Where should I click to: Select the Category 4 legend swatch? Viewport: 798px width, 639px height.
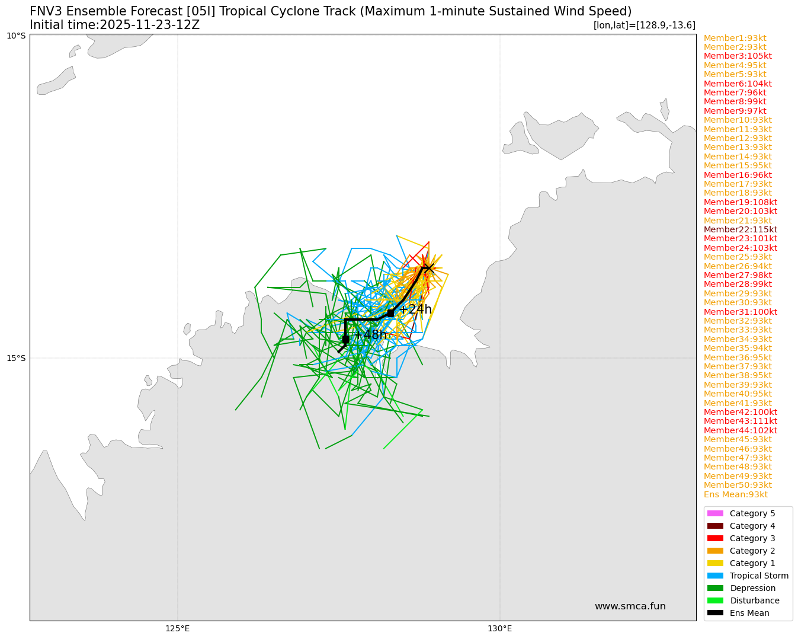(715, 526)
